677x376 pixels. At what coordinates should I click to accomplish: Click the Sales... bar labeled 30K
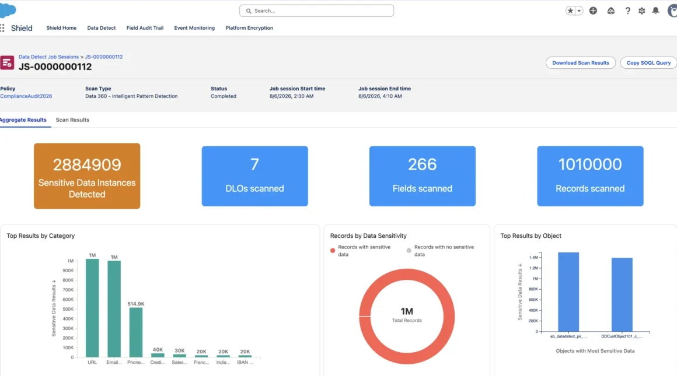(x=180, y=356)
